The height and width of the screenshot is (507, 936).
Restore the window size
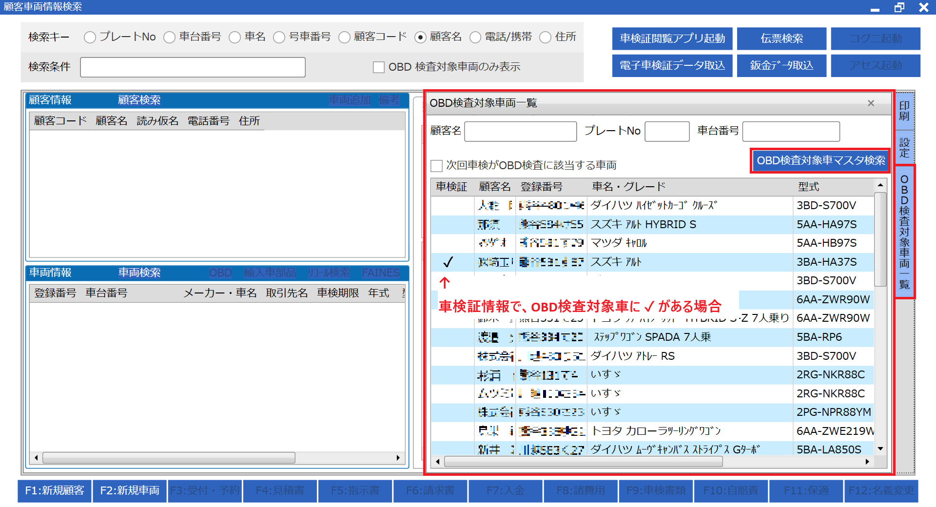point(899,7)
